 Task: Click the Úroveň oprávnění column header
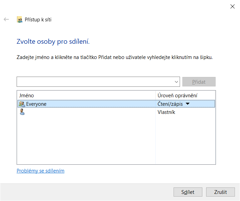(x=178, y=96)
